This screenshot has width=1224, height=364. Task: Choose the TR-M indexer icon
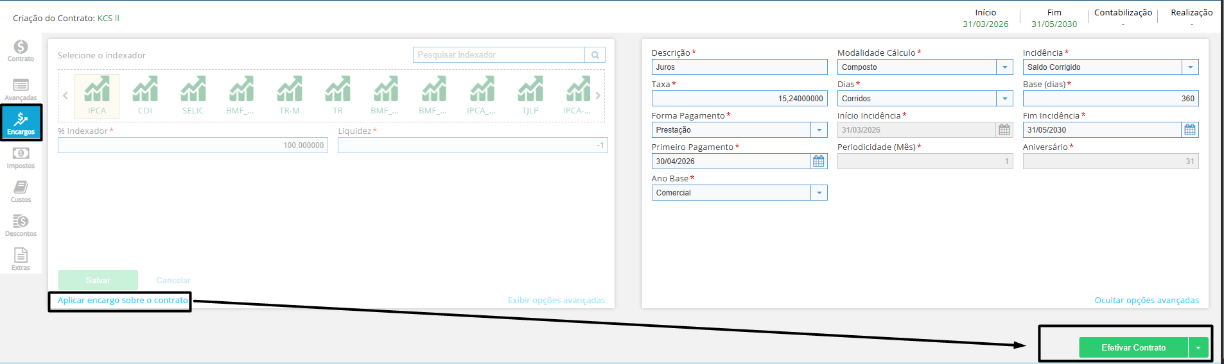click(x=290, y=95)
